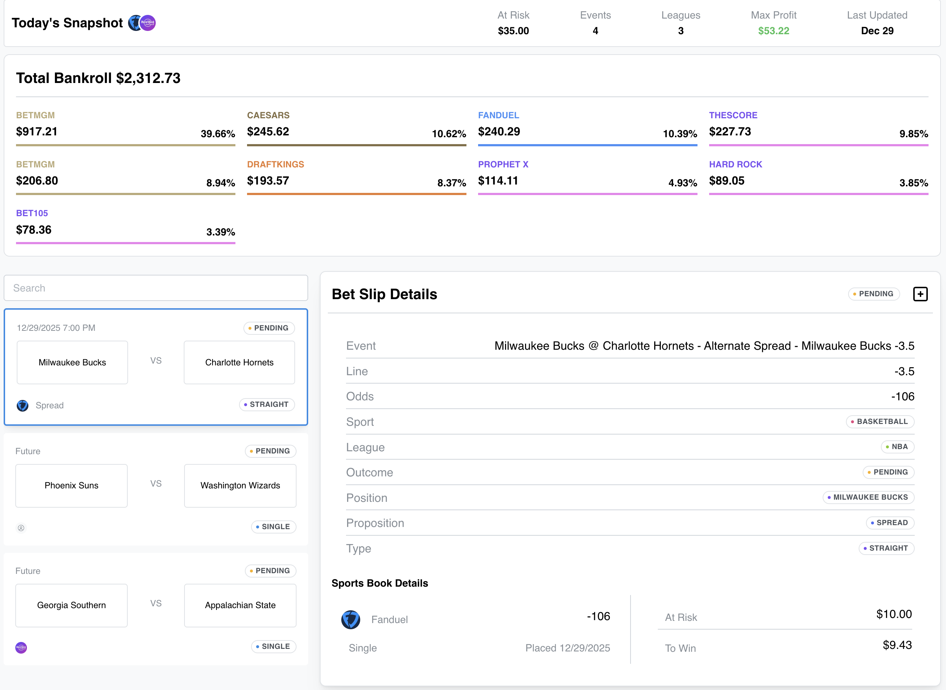The height and width of the screenshot is (690, 946).
Task: Click the Hard Rock icon on the Georgia Southern card
Action: pyautogui.click(x=21, y=648)
